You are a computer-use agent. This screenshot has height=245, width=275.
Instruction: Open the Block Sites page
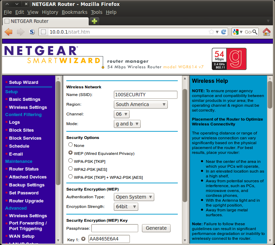pos(22,130)
